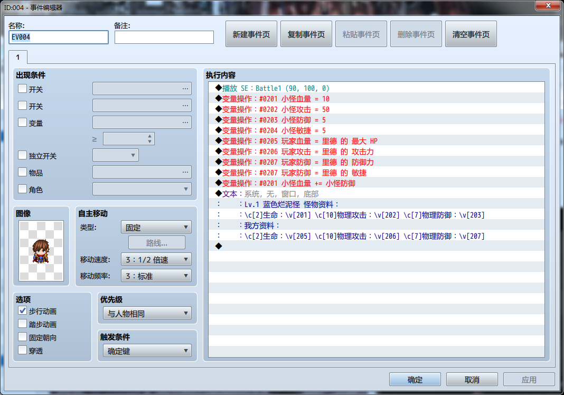The image size is (564, 395).
Task: Open the 类型 dropdown showing 固定
Action: pyautogui.click(x=156, y=227)
